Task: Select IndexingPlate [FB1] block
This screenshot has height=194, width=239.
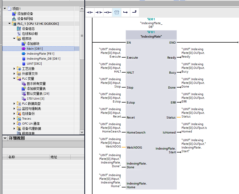Action: tap(40, 54)
